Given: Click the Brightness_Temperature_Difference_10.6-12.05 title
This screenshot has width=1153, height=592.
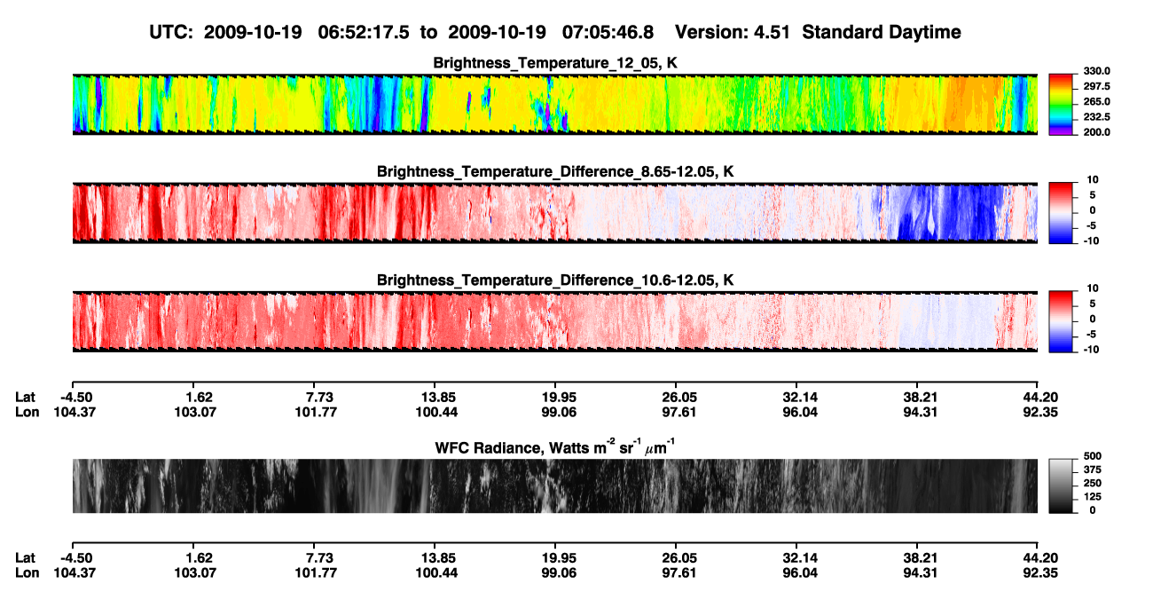Looking at the screenshot, I should click(x=555, y=280).
